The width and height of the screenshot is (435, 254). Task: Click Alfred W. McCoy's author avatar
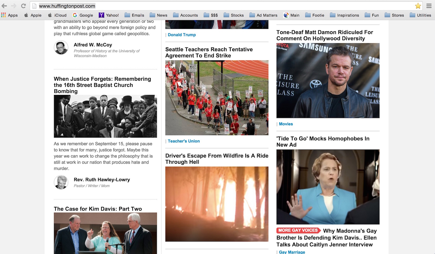tap(61, 47)
